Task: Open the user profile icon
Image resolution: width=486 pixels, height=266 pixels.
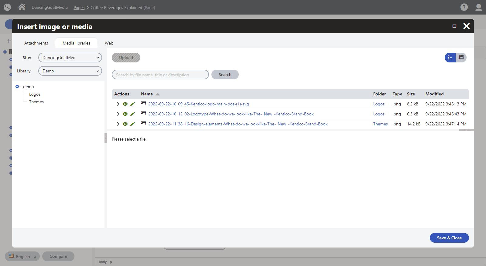Action: pos(478,7)
